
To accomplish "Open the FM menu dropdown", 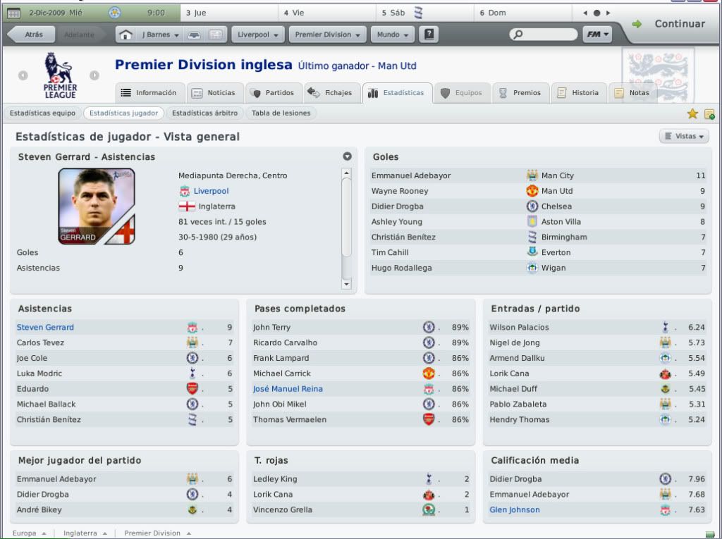I will pos(597,35).
